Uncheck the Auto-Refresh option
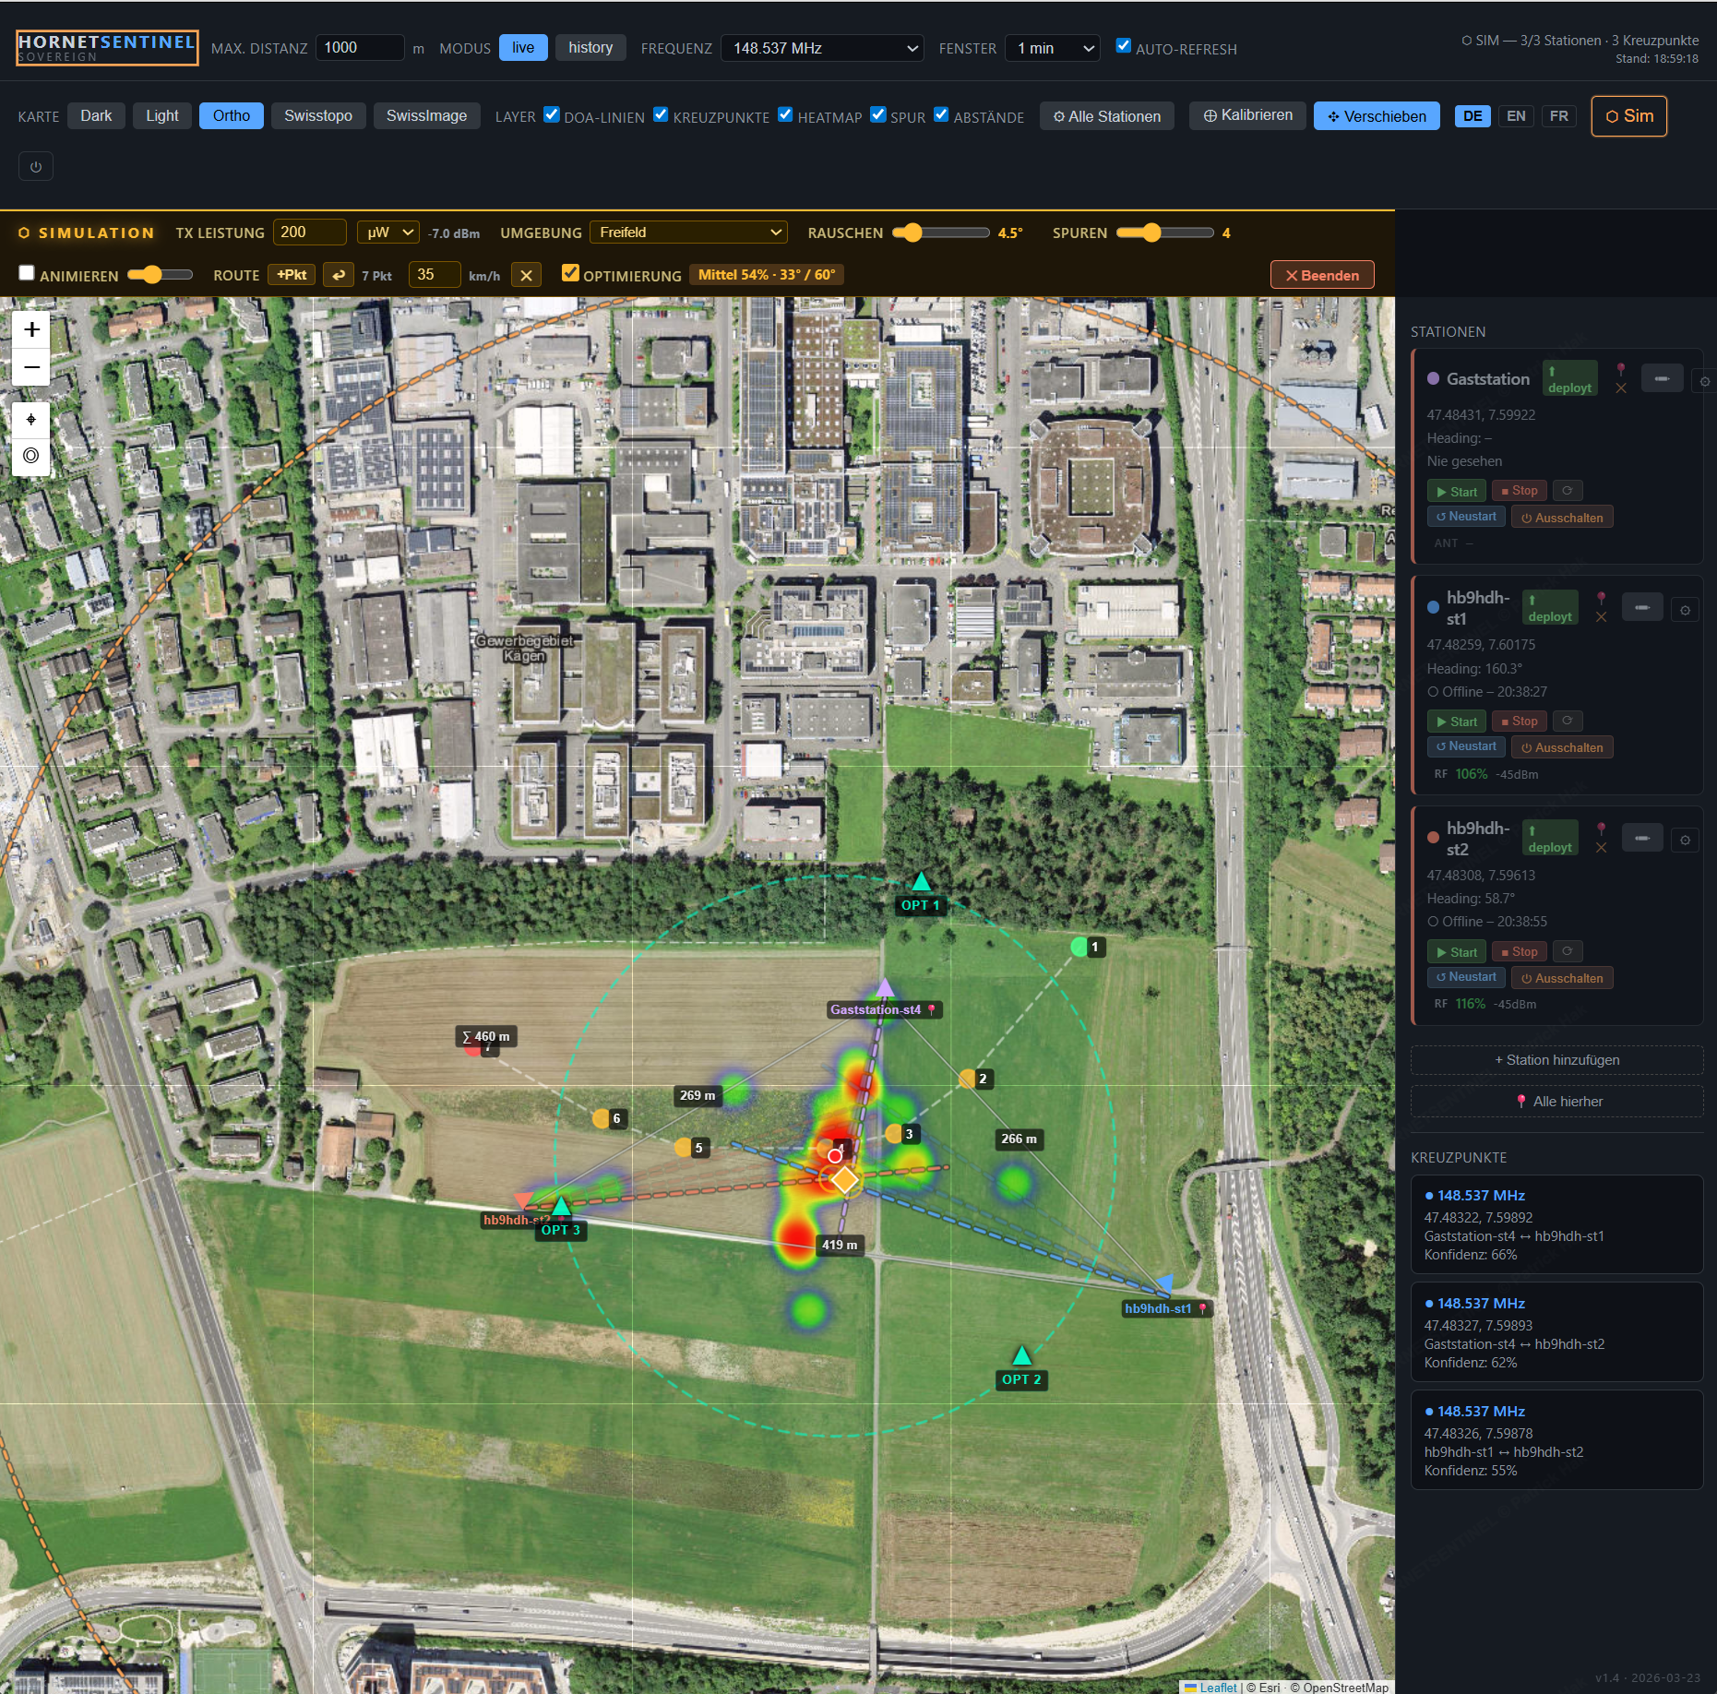 [1123, 46]
